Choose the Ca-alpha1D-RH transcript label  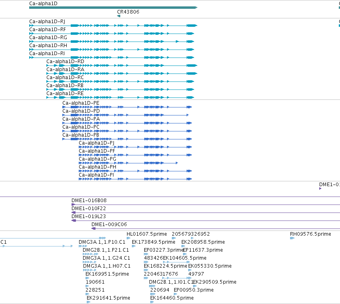point(48,46)
